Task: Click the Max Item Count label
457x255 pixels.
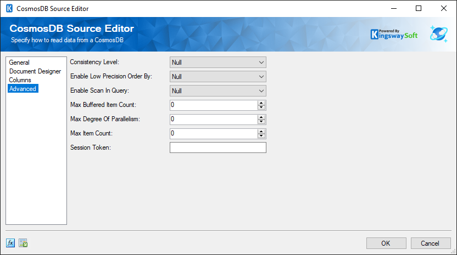Action: click(x=91, y=133)
